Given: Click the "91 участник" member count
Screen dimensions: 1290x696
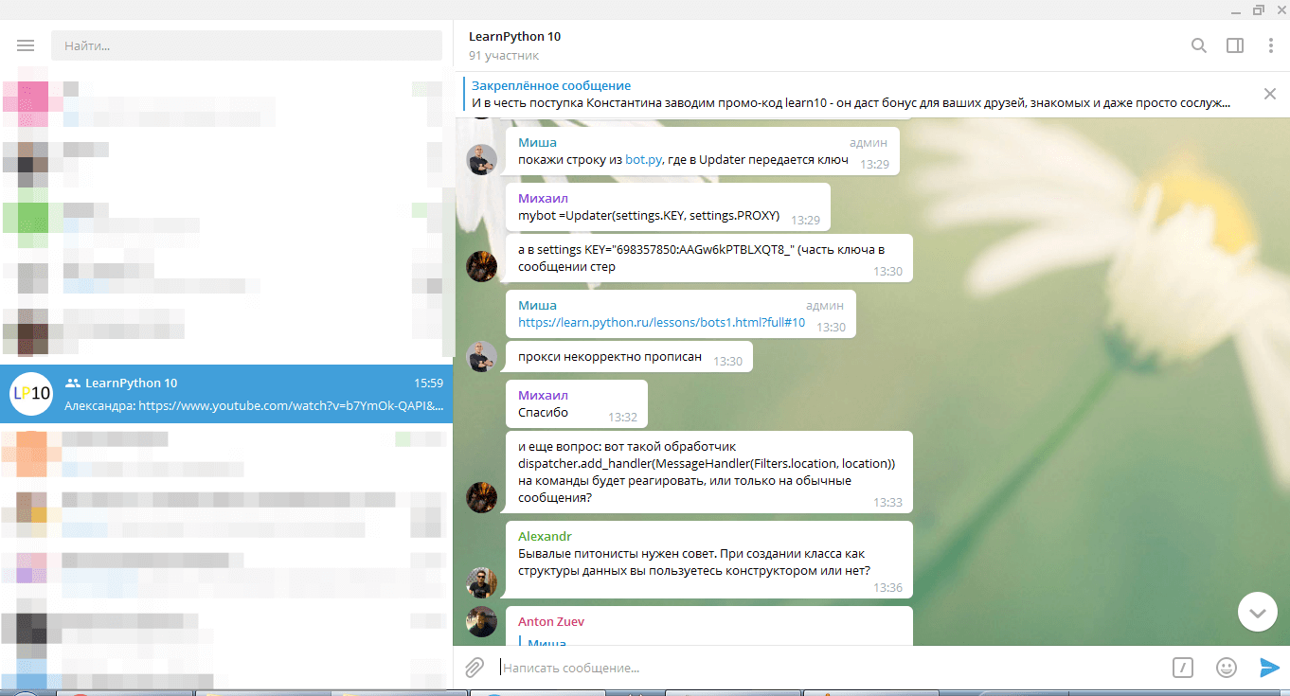Looking at the screenshot, I should point(504,55).
